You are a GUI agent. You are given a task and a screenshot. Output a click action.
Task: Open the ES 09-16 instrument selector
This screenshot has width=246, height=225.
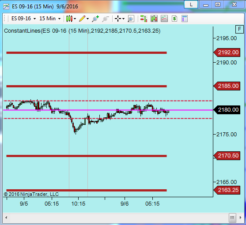point(23,19)
